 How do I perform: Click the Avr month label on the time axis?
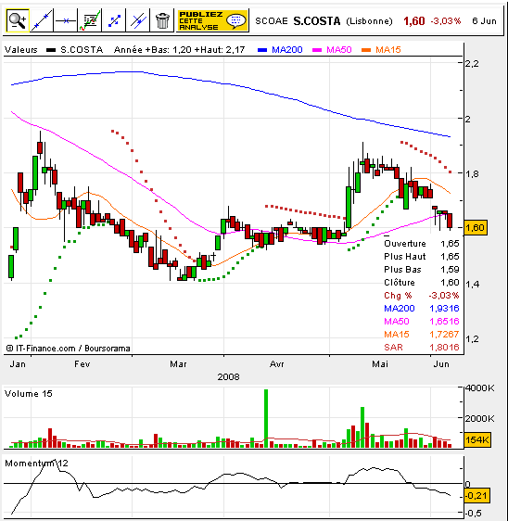point(277,364)
